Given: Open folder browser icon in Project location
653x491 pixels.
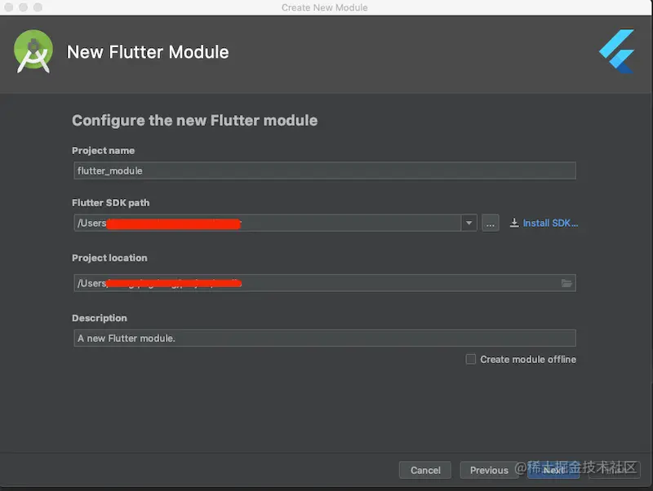Looking at the screenshot, I should [x=566, y=283].
